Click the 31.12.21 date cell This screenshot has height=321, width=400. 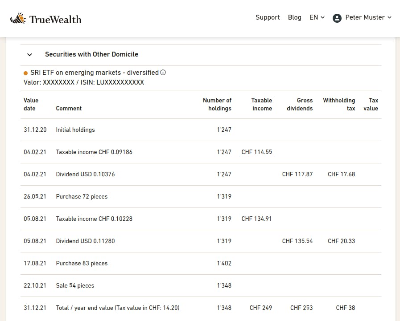click(35, 308)
